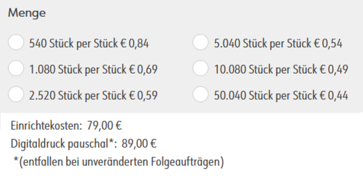This screenshot has height=181, width=363.
Task: Click the '5.040 Stück per Stück' label
Action: [x=263, y=44]
